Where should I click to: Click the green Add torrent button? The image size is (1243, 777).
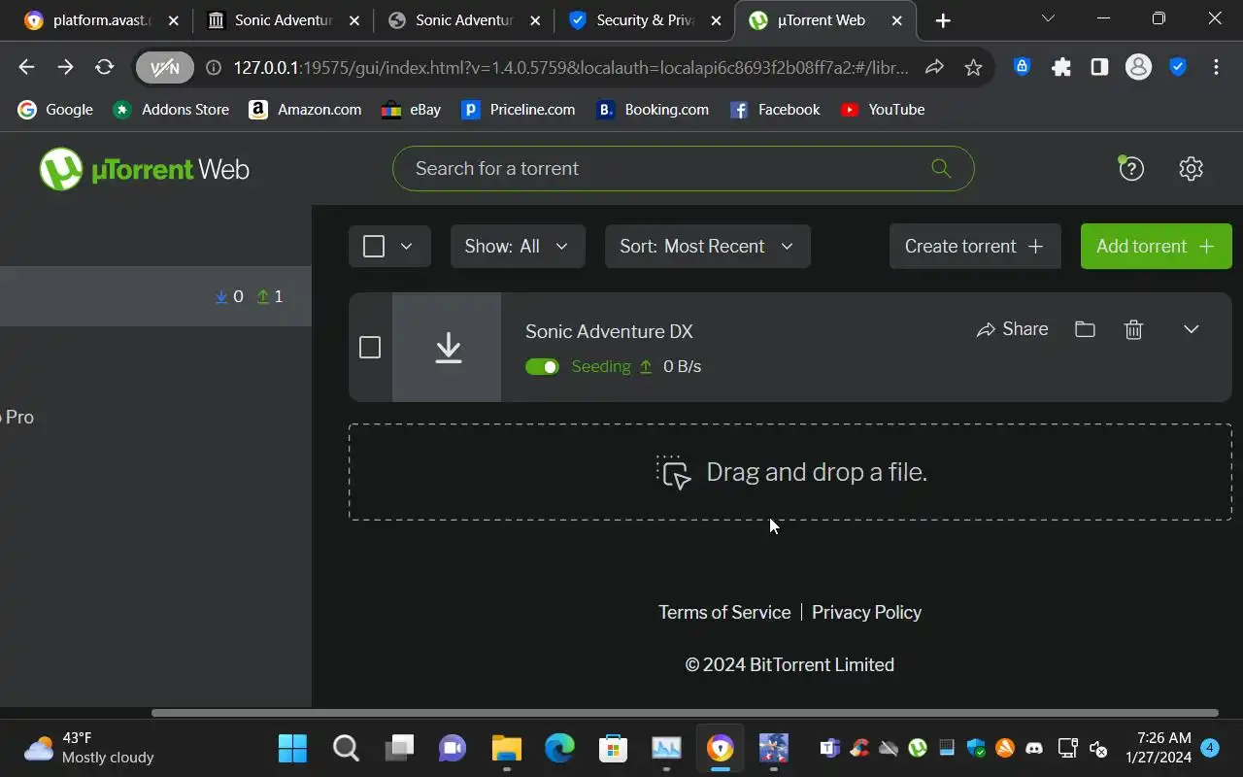pos(1156,246)
